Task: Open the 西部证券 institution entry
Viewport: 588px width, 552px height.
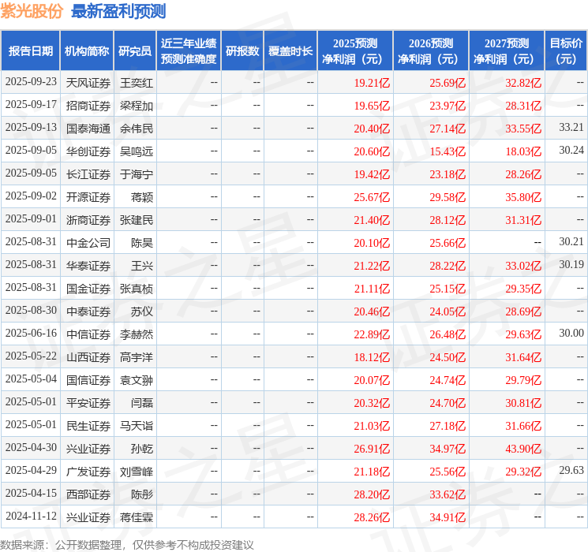Action: pos(88,494)
